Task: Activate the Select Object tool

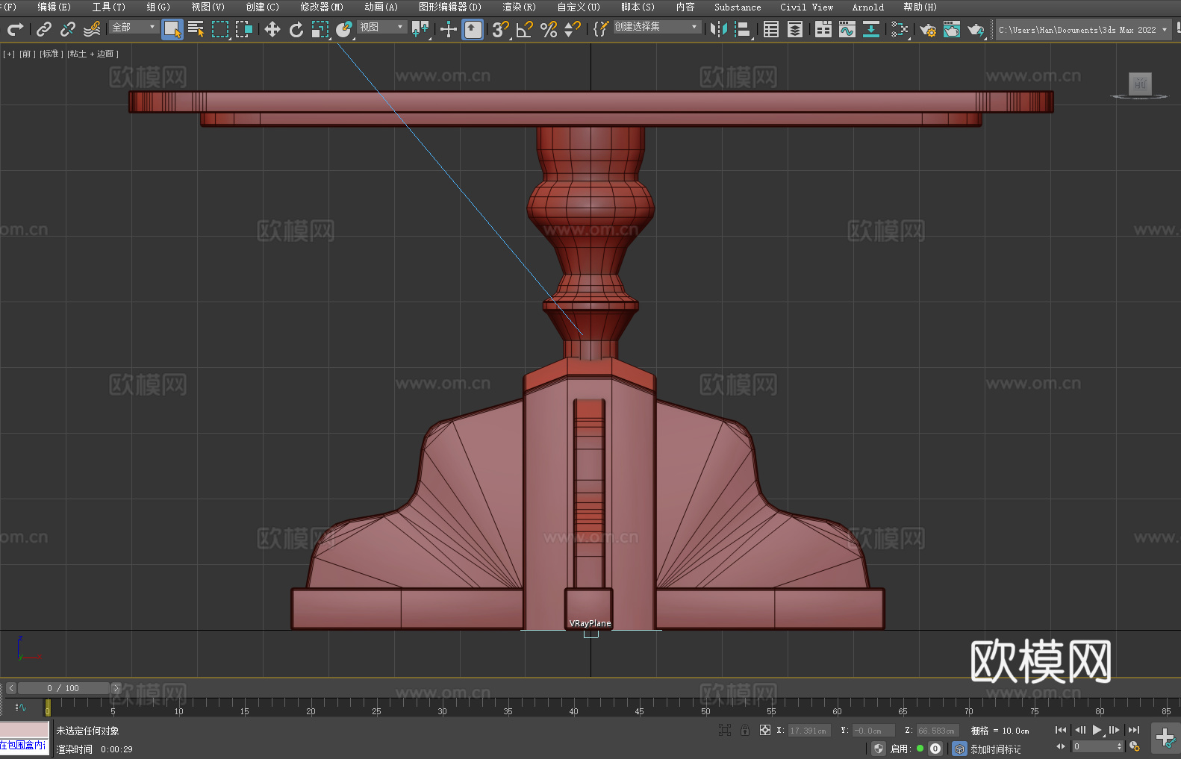Action: click(x=172, y=29)
